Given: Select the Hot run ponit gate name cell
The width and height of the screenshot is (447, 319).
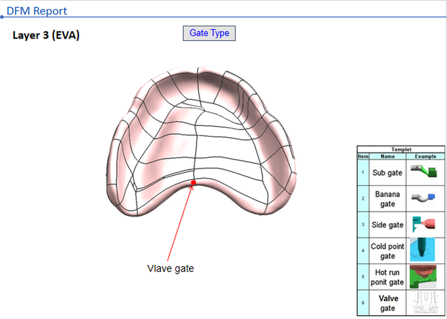Looking at the screenshot, I should [387, 277].
